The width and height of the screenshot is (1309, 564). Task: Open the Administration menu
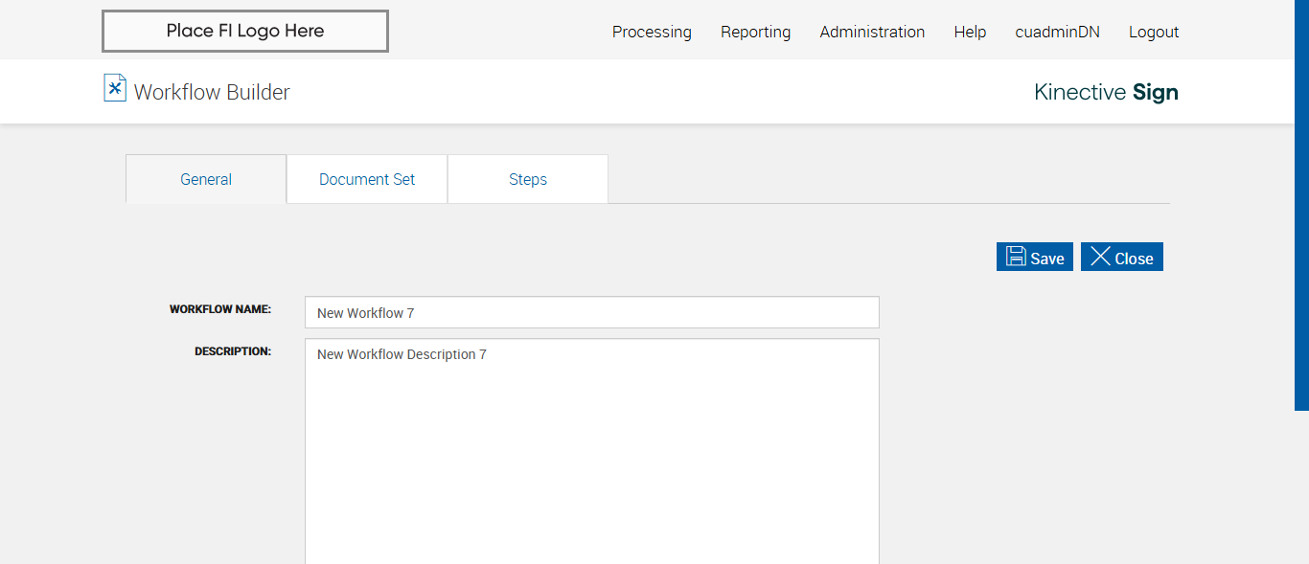coord(872,32)
